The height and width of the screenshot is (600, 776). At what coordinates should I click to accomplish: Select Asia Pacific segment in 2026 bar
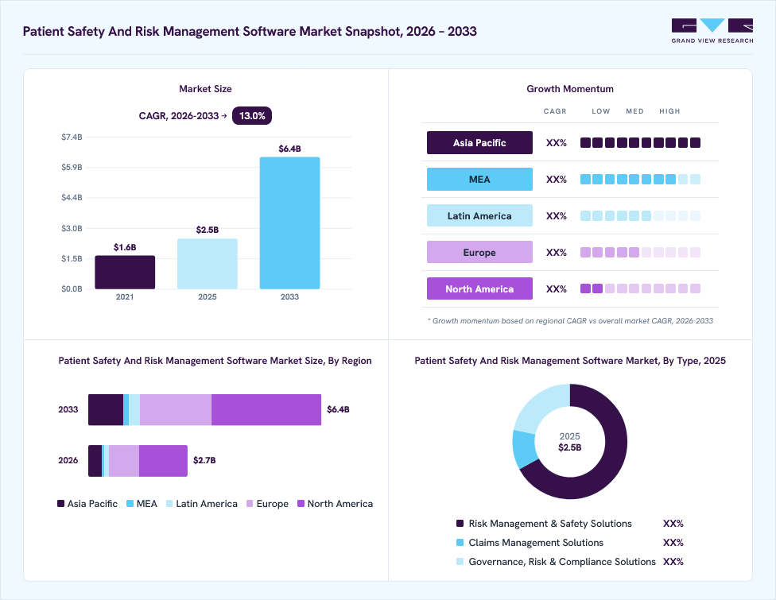click(x=95, y=460)
